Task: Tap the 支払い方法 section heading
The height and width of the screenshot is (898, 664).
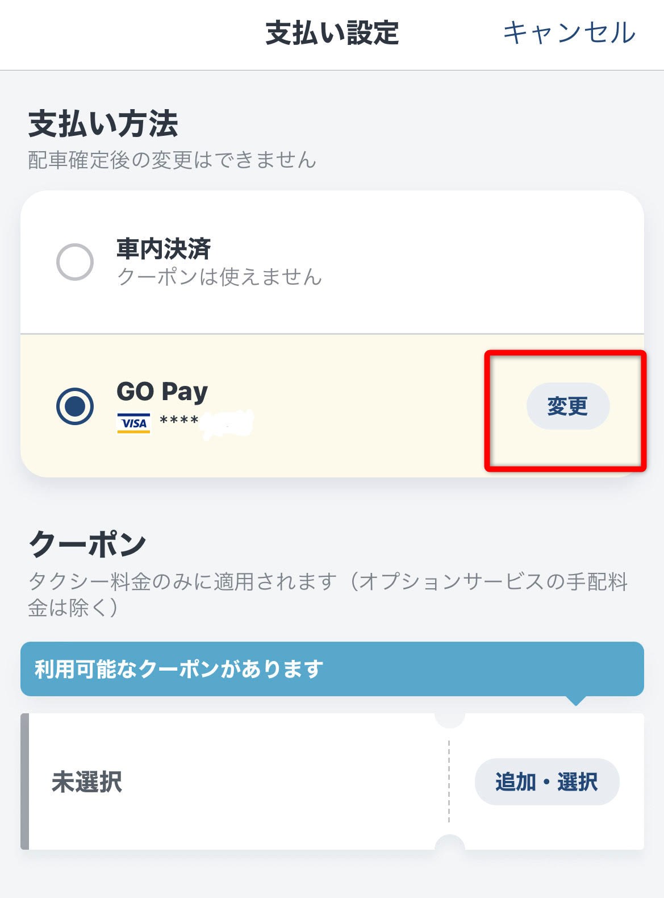Action: pyautogui.click(x=103, y=124)
